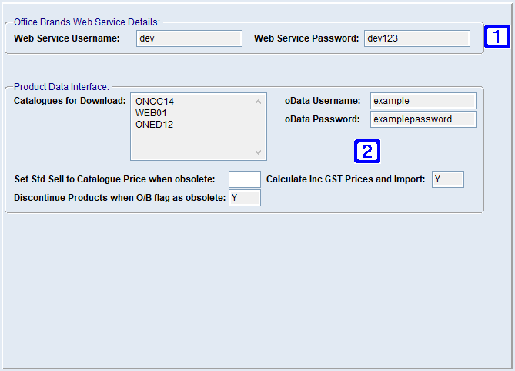Click the blue number 1 callout marker
The width and height of the screenshot is (515, 371).
click(x=497, y=35)
